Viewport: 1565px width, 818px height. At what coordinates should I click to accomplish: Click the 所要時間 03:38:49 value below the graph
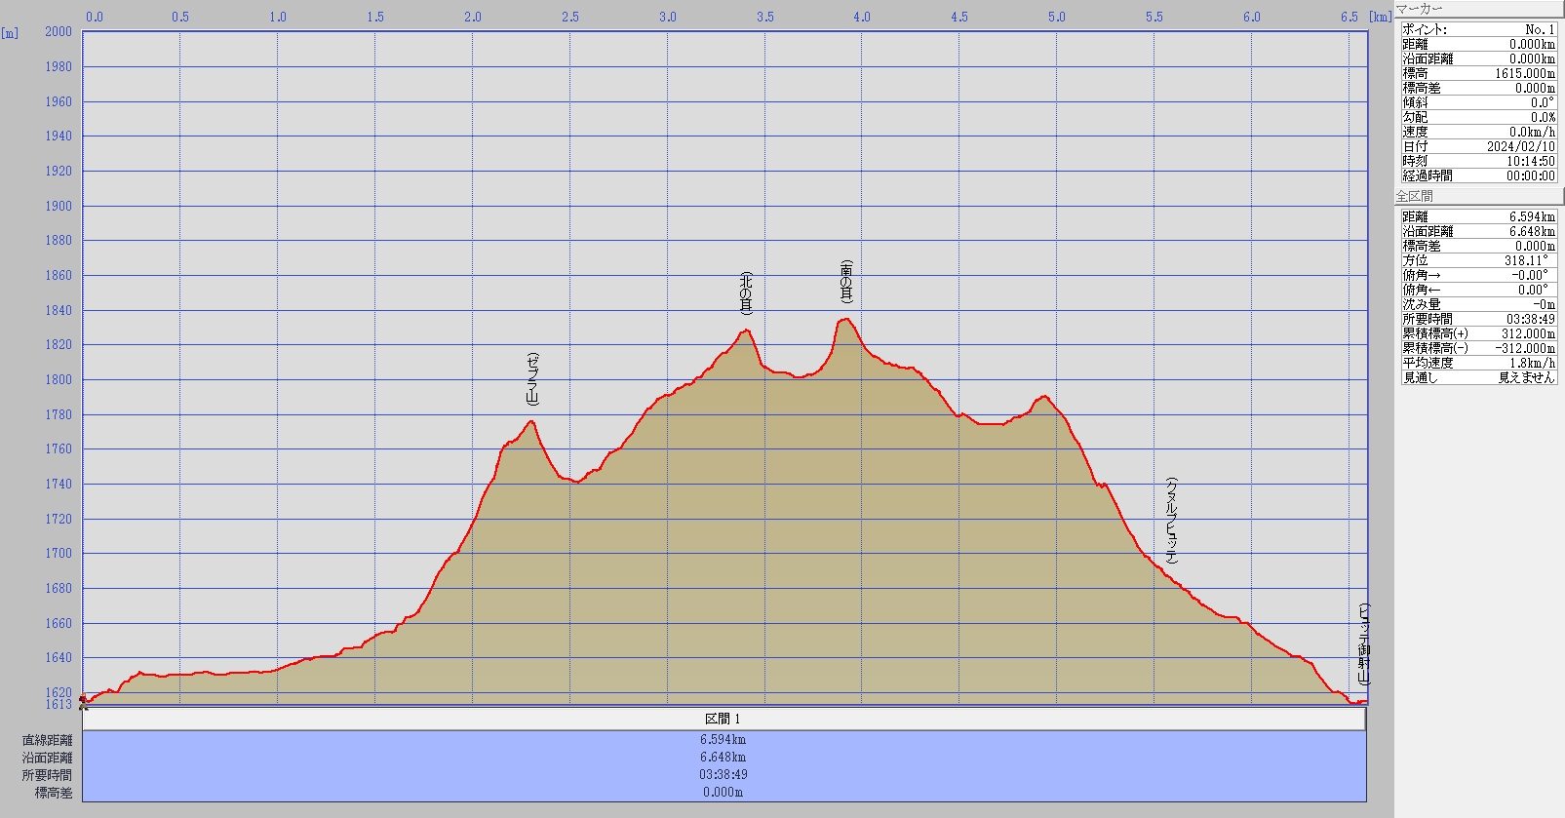[723, 775]
